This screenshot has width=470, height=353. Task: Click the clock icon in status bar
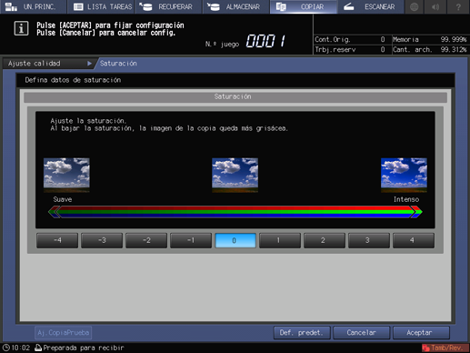click(x=6, y=348)
